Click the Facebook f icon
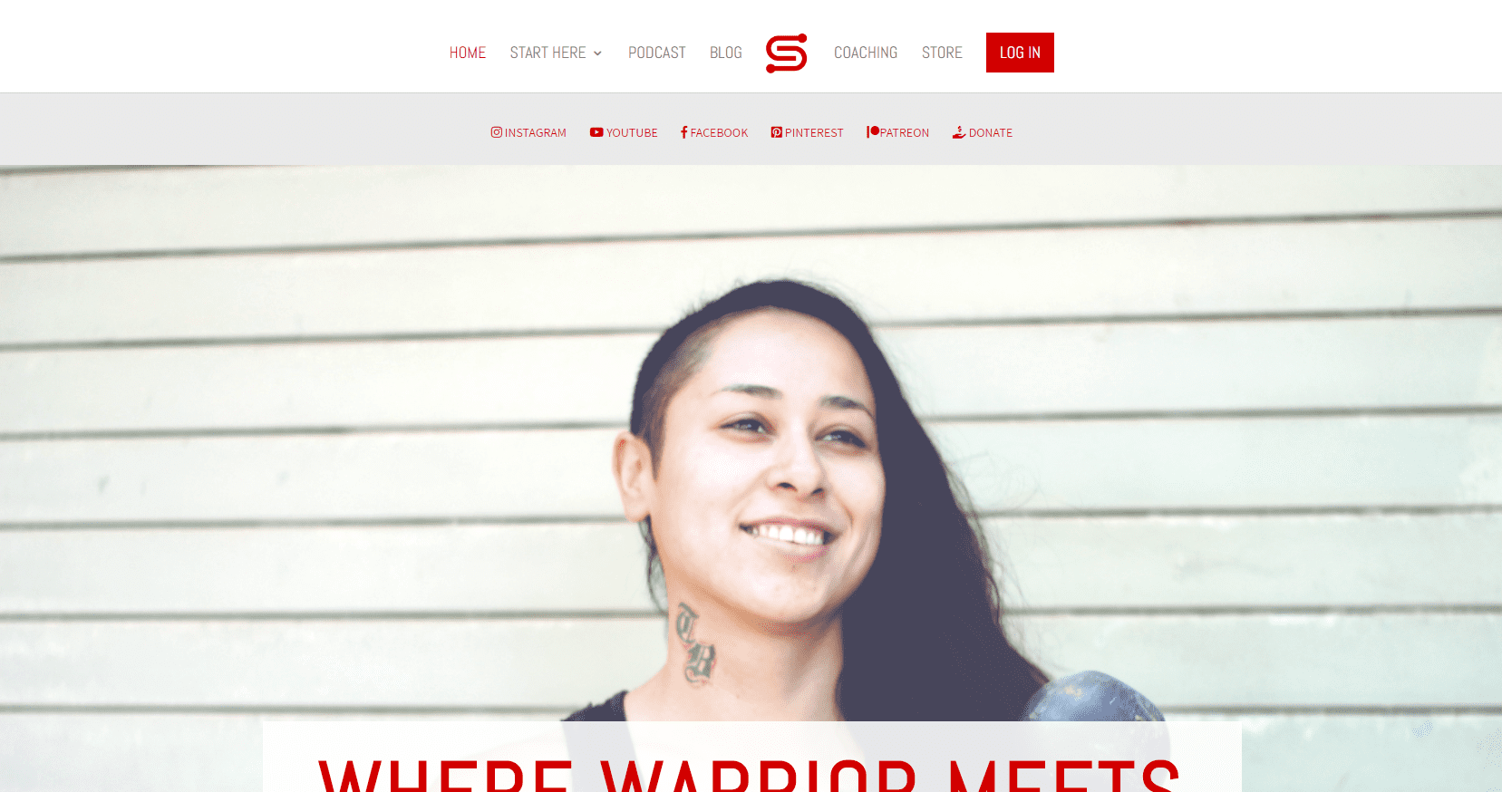The width and height of the screenshot is (1502, 792). point(684,132)
